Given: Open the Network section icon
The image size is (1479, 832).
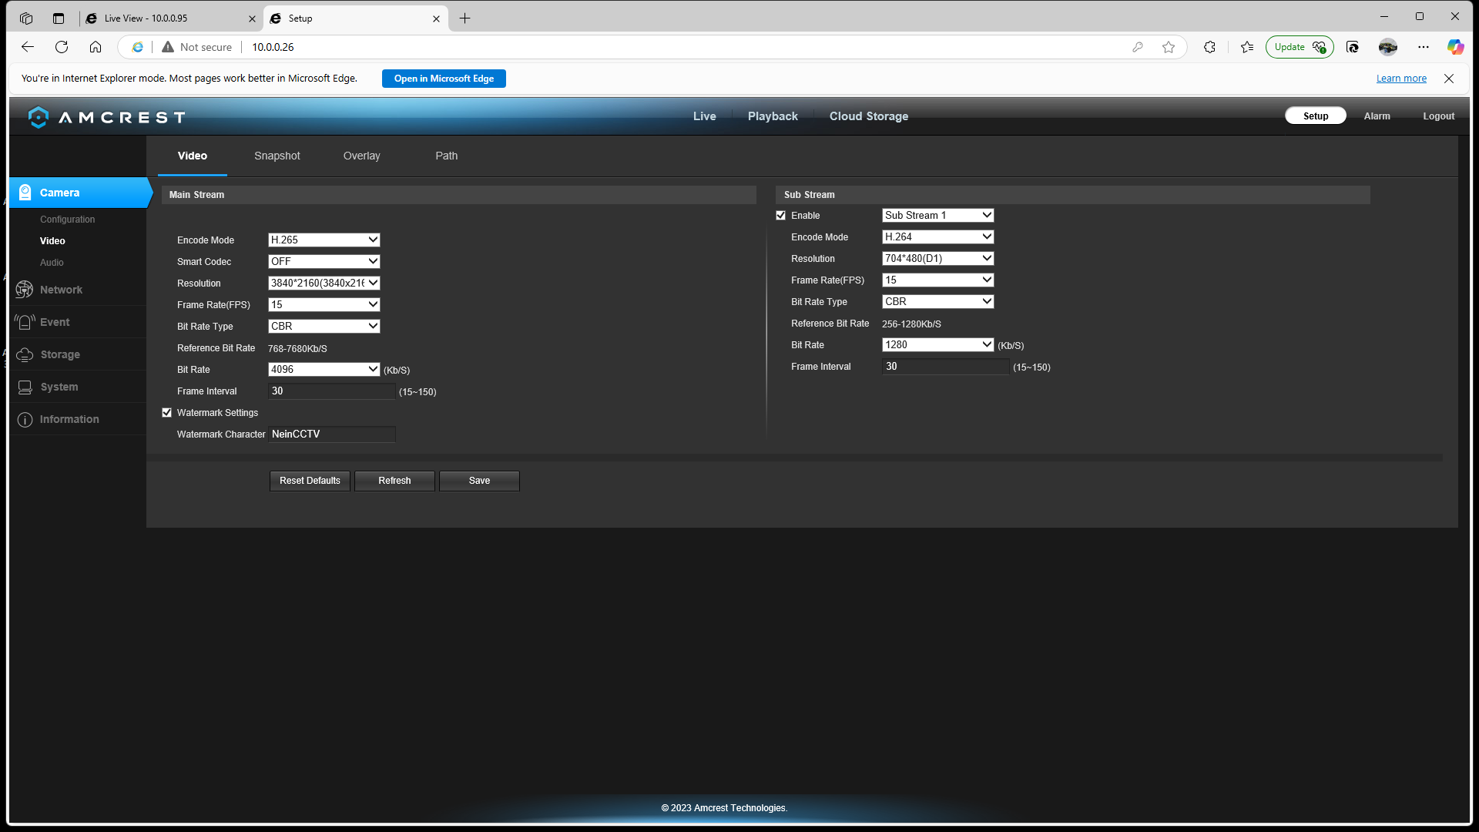Looking at the screenshot, I should 25,290.
